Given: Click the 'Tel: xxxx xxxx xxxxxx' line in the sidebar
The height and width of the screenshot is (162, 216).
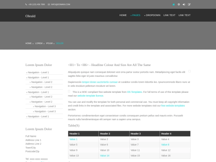Looking at the screenshot, I should coord(36,159).
